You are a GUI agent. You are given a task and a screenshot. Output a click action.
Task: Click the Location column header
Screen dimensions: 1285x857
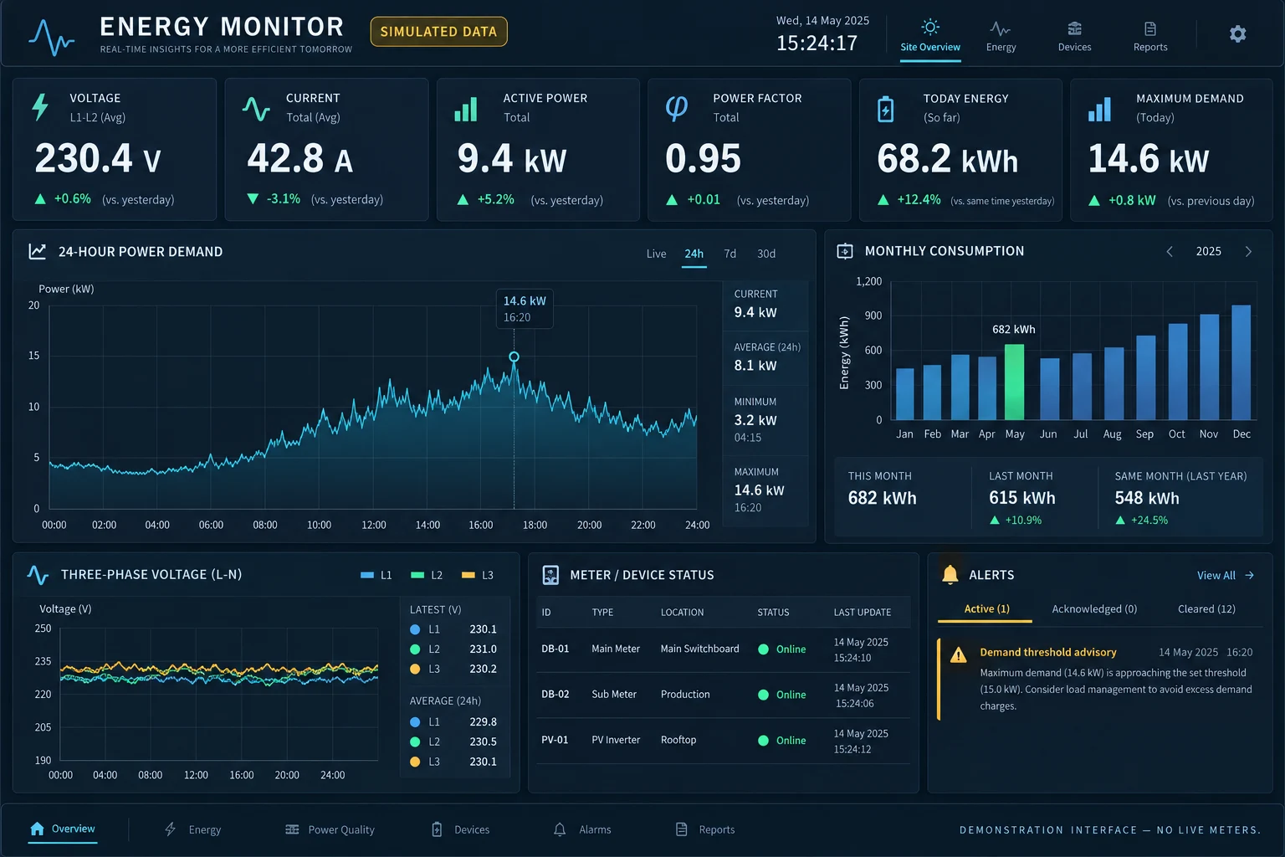(682, 613)
